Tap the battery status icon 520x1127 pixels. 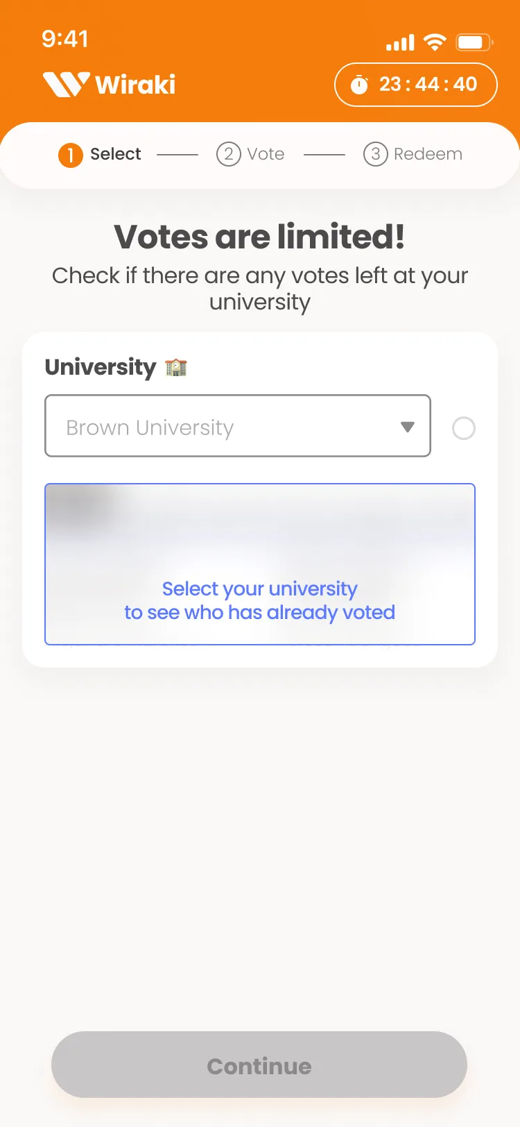tap(474, 43)
